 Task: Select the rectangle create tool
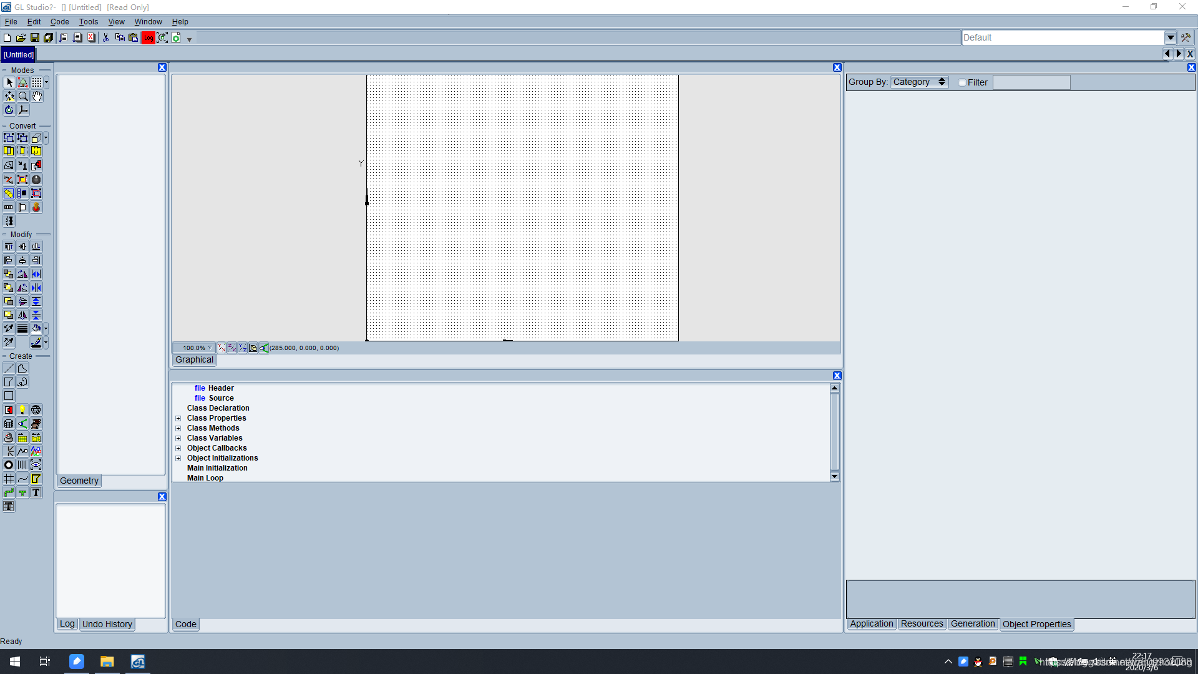click(8, 395)
